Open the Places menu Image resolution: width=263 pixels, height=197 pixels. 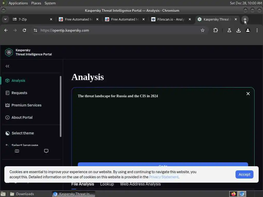pyautogui.click(x=36, y=3)
